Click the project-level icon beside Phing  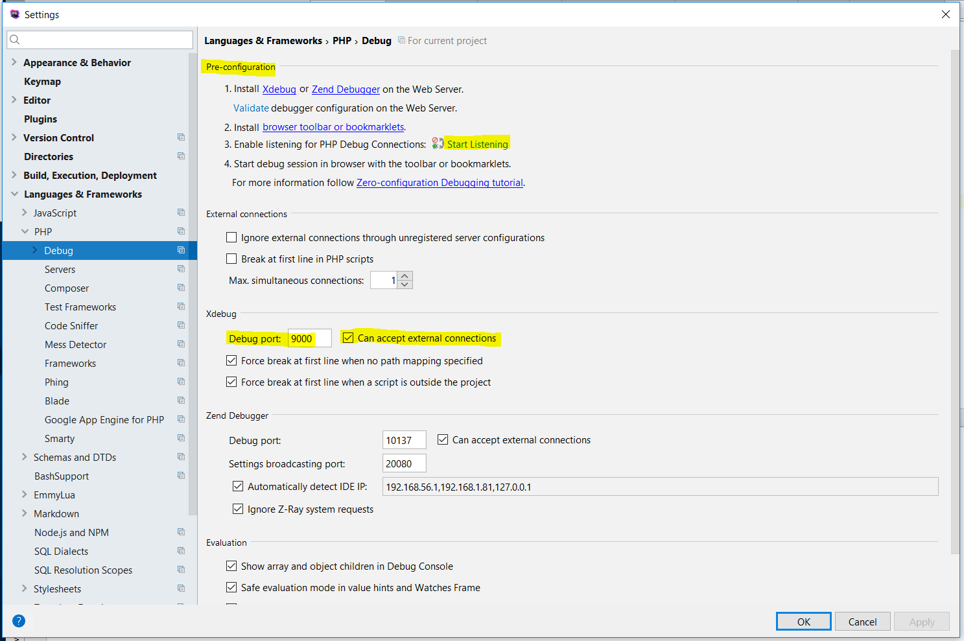click(x=181, y=382)
